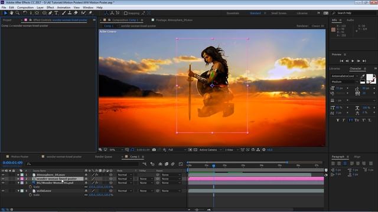
Task: Select the Roto Brush tool
Action: [x=83, y=13]
